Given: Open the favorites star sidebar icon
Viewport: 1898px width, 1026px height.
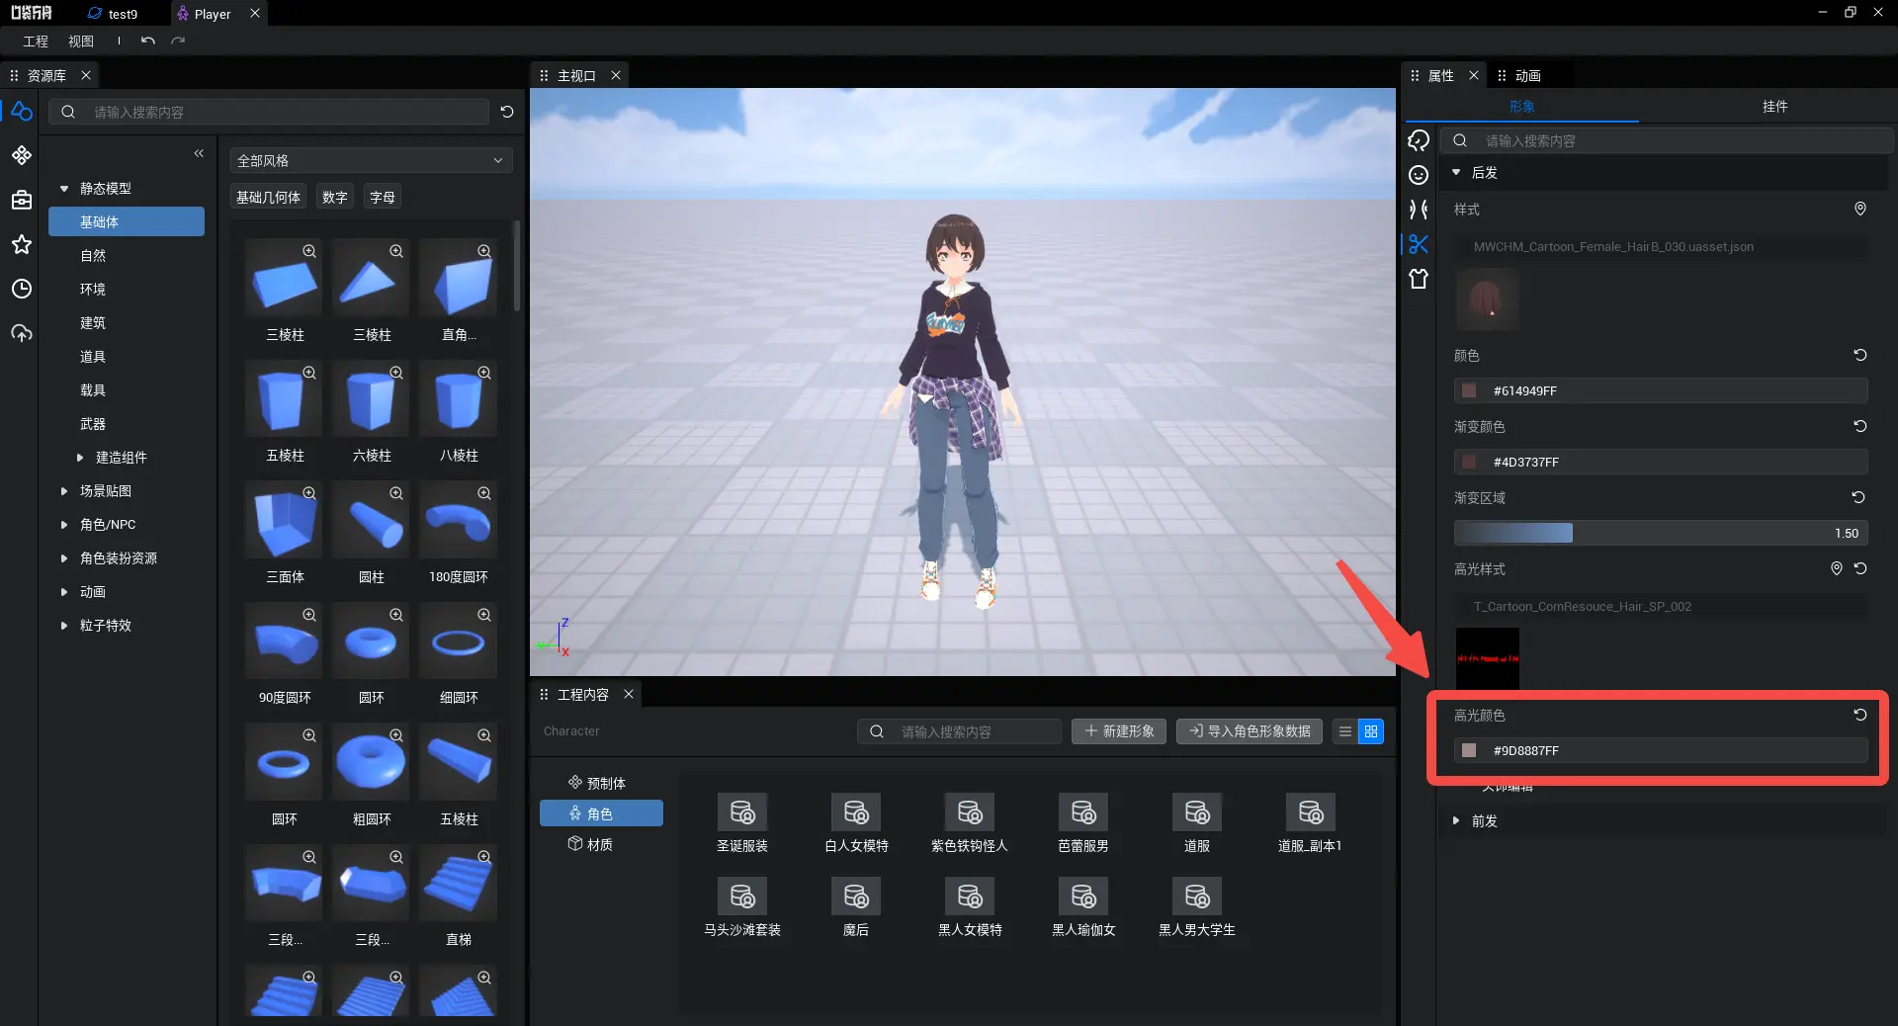Looking at the screenshot, I should pyautogui.click(x=21, y=244).
